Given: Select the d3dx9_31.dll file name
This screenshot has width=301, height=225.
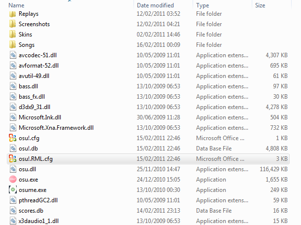Looking at the screenshot, I should click(x=34, y=107).
